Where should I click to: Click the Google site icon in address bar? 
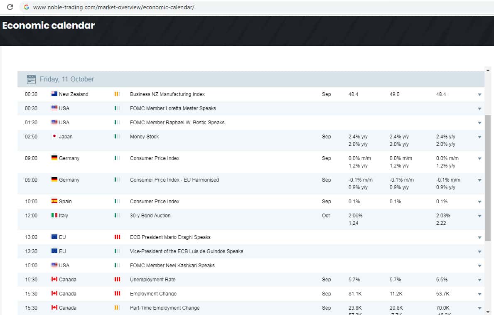(x=27, y=7)
